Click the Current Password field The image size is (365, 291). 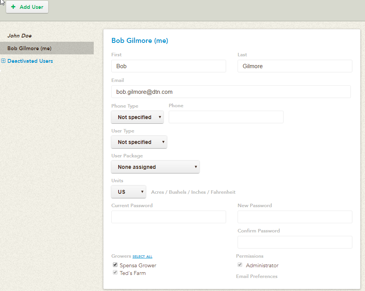168,217
